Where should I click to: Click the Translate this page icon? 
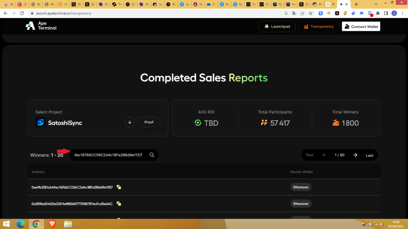(x=294, y=13)
